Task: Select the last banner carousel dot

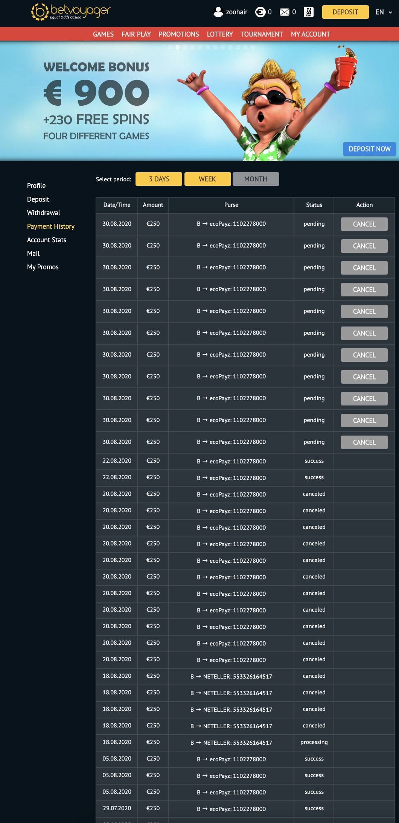Action: pyautogui.click(x=253, y=47)
